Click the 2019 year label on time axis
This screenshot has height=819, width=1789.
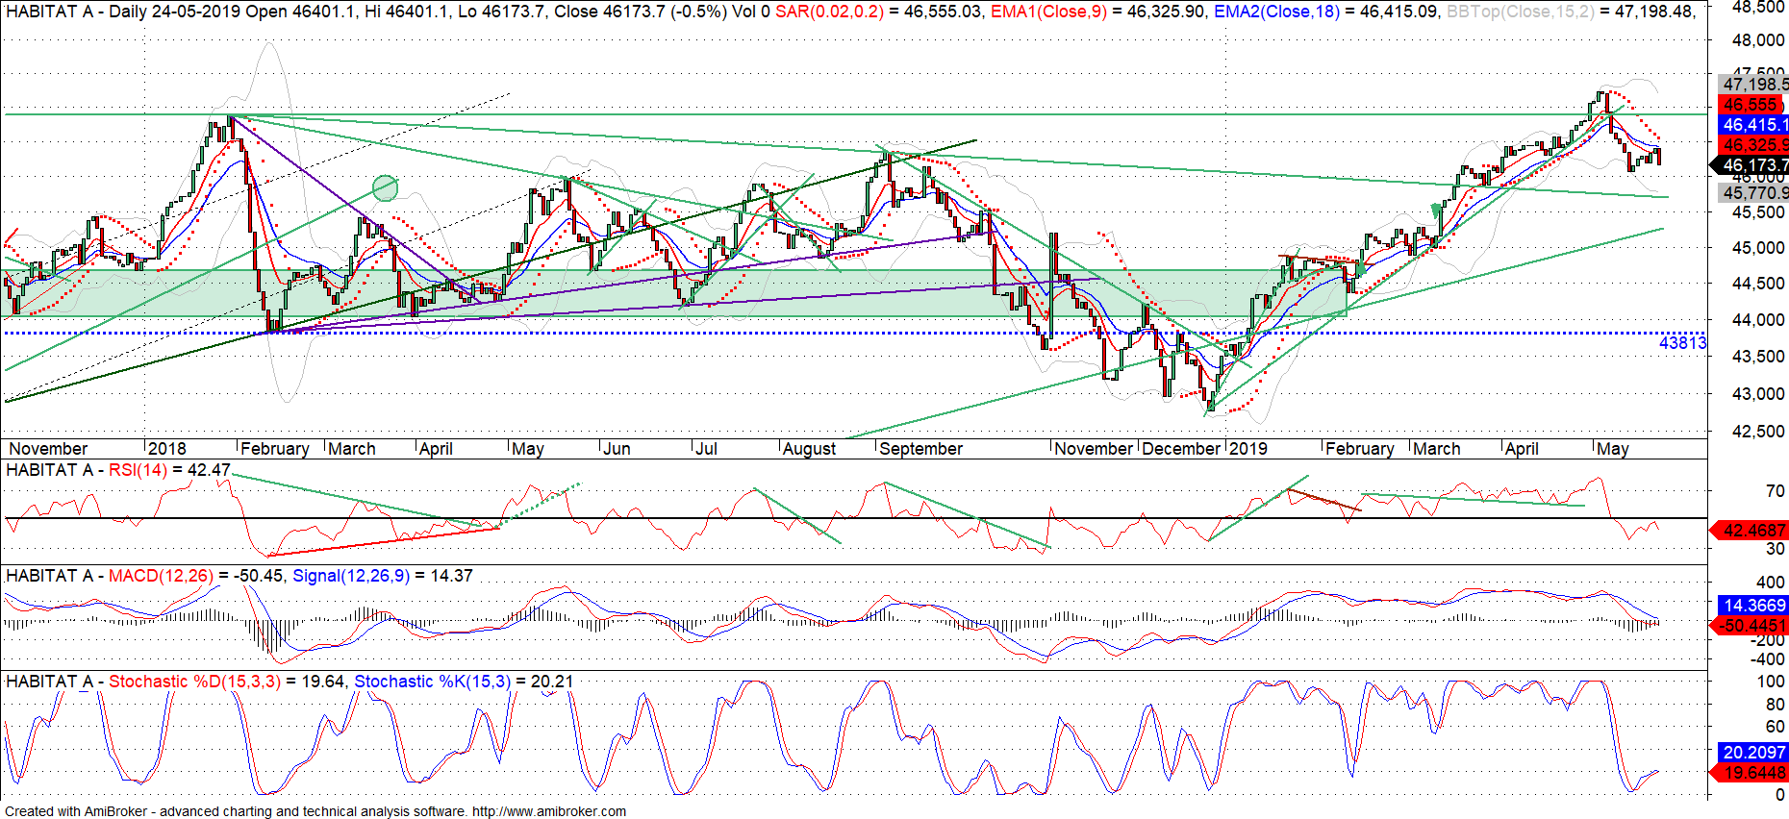coord(1248,449)
